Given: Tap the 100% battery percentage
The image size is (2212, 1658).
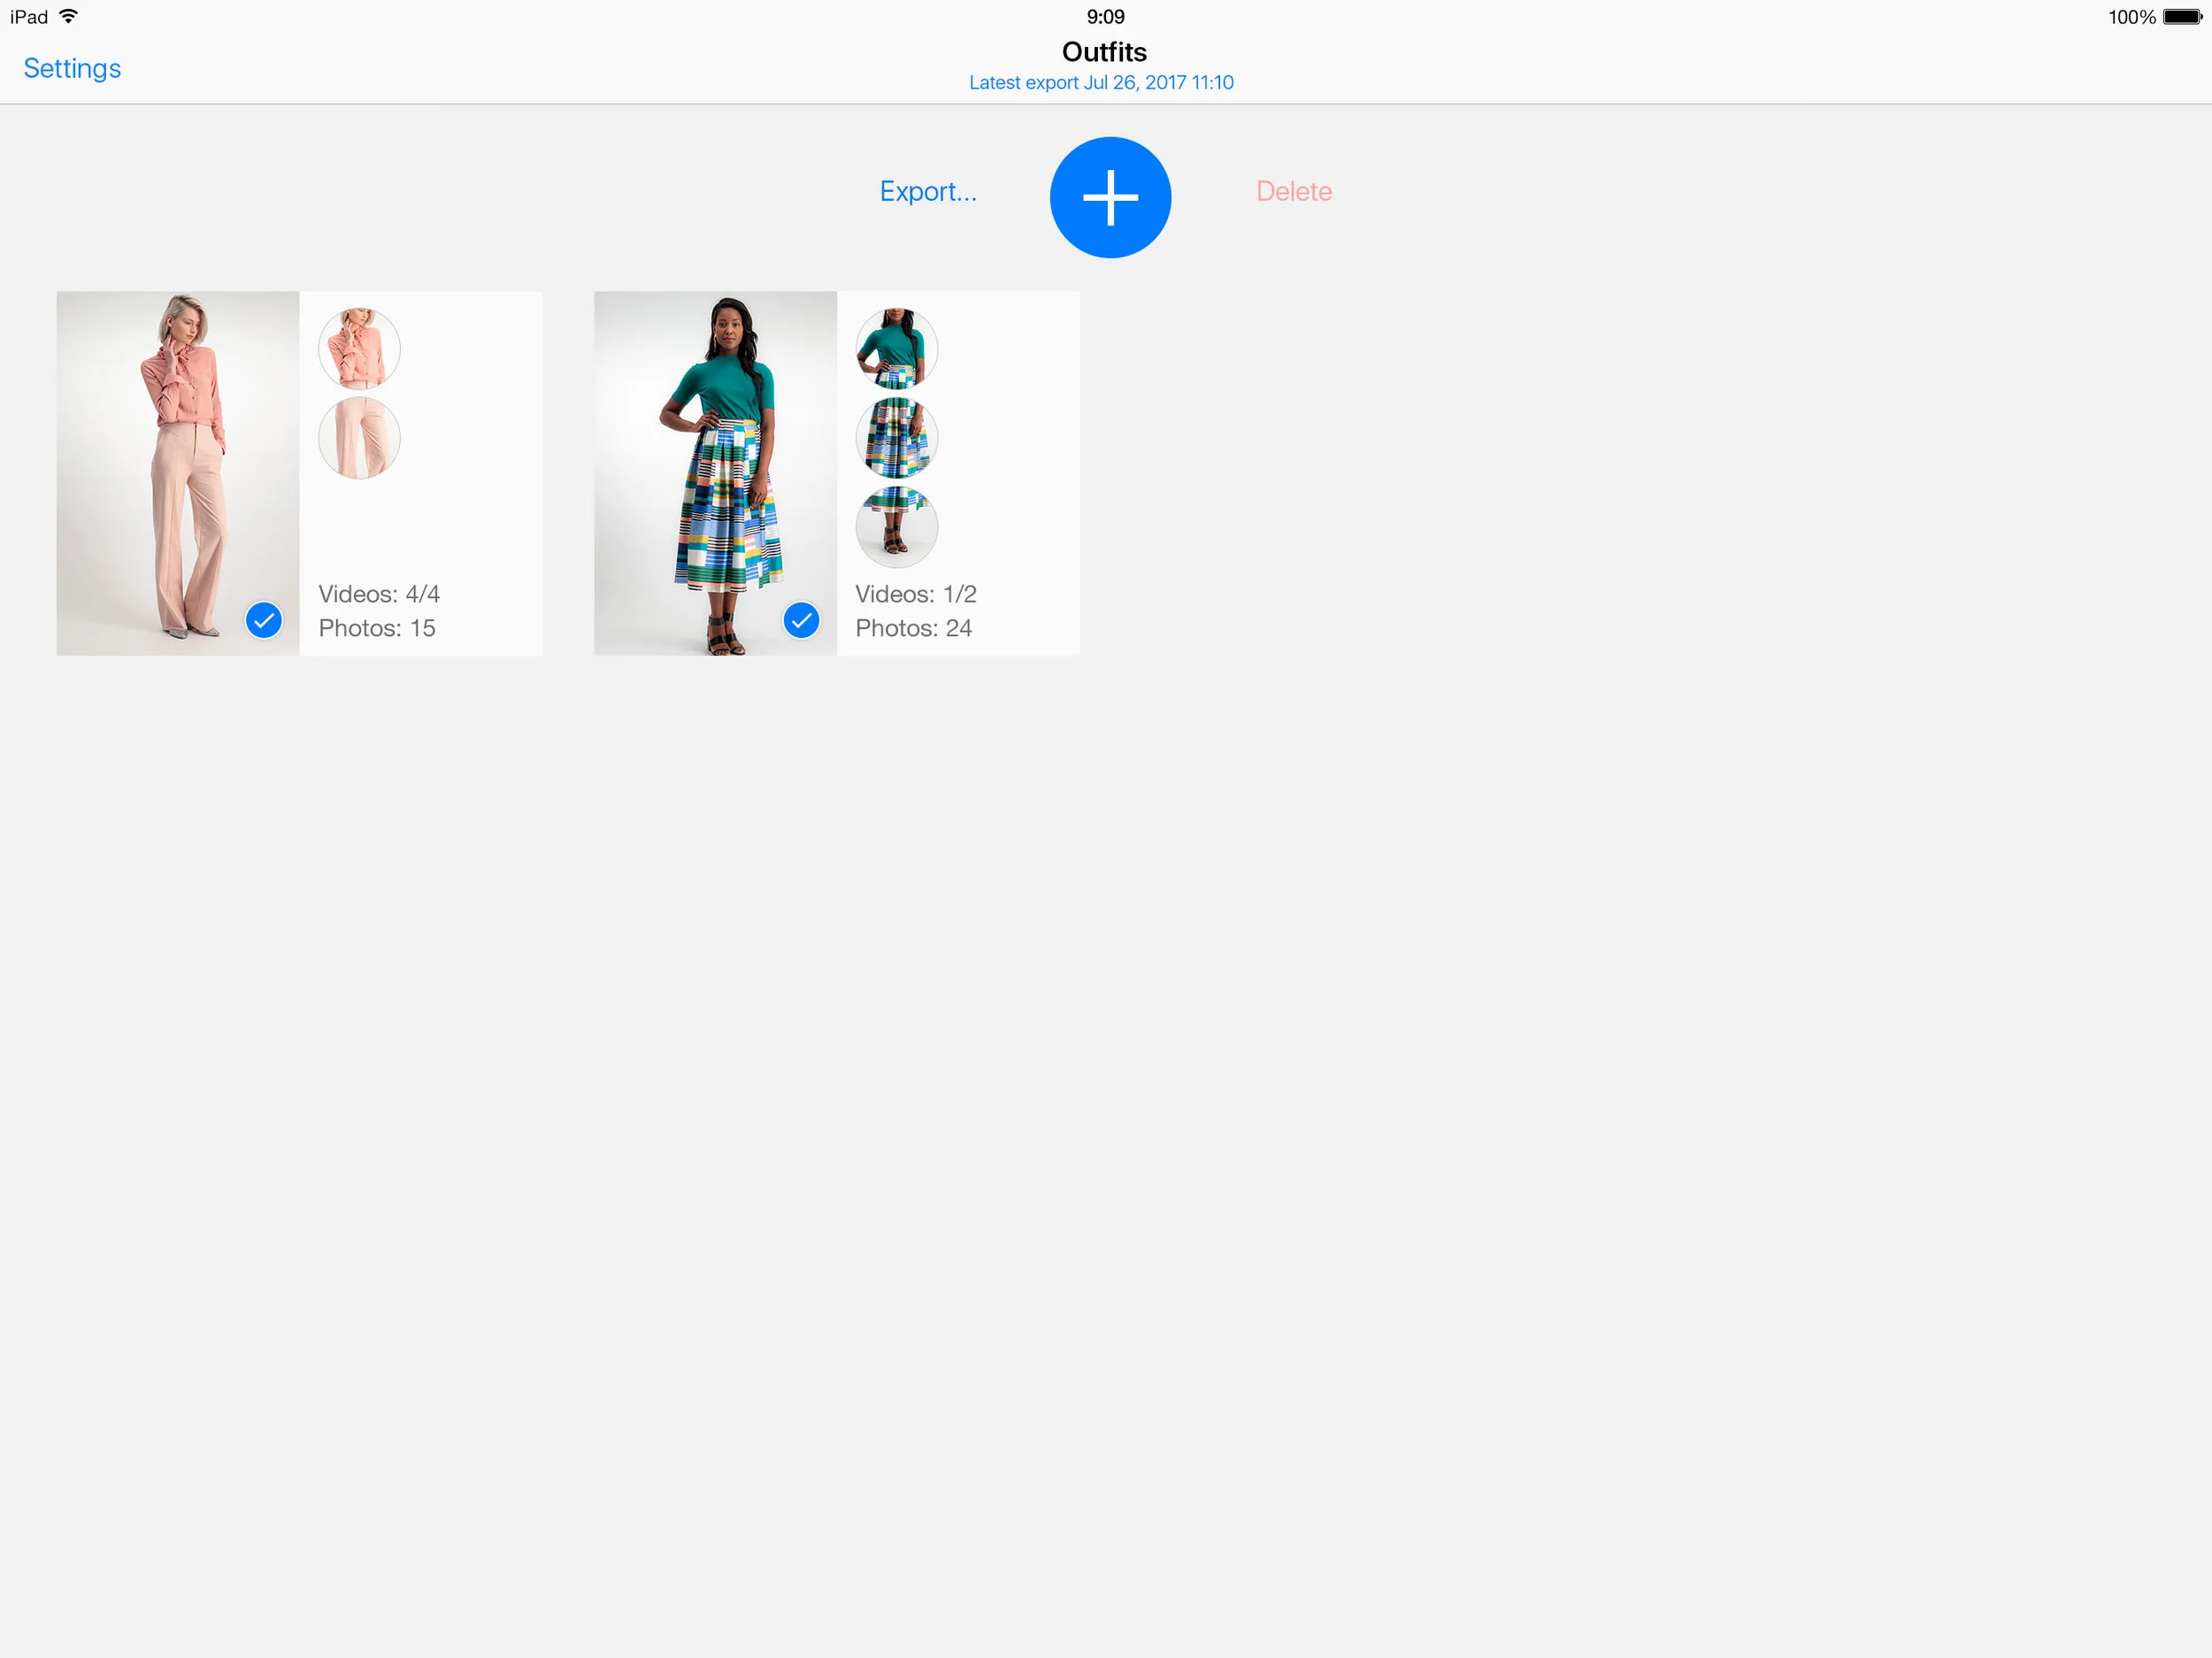Looking at the screenshot, I should (x=2132, y=17).
